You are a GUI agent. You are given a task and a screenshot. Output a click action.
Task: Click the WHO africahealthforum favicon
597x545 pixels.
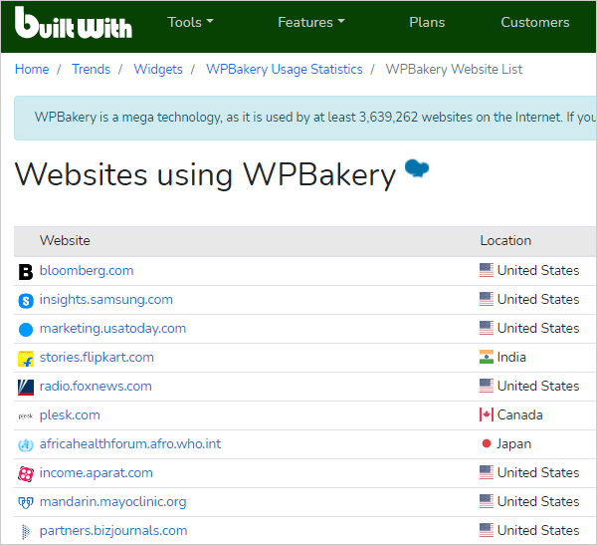26,445
